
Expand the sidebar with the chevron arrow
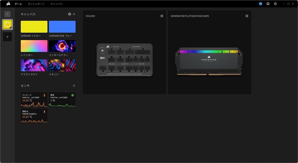7,14
